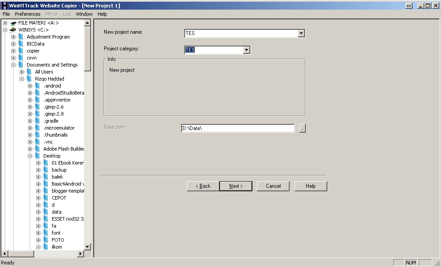Expand the Adjustment Program folder node
441x267 pixels.
tap(14, 37)
